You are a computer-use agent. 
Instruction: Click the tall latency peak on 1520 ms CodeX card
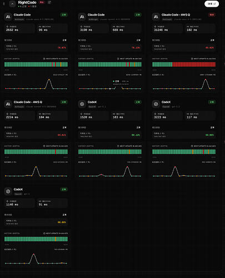(x=127, y=167)
